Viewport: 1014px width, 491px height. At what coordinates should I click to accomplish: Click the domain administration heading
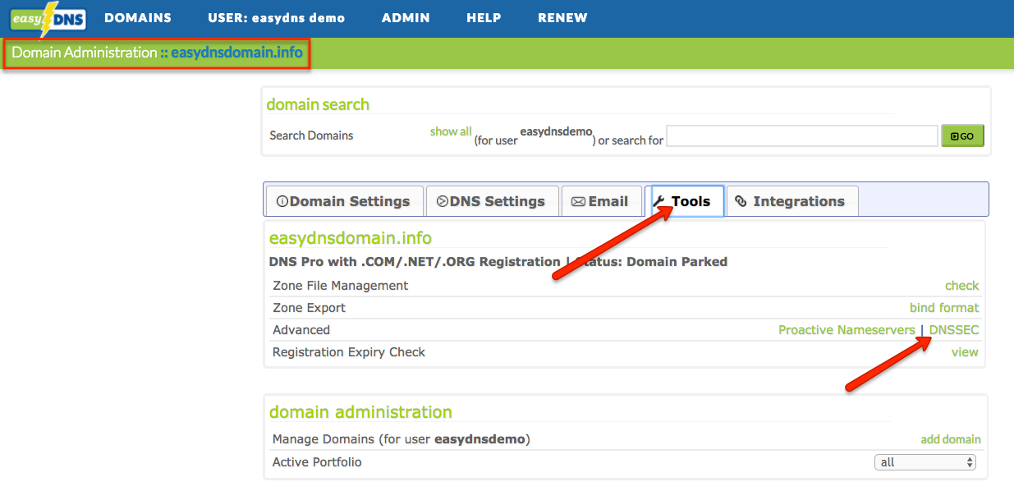click(x=360, y=412)
